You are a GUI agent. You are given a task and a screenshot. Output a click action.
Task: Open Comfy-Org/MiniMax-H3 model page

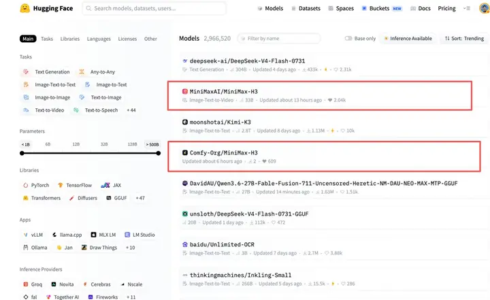tap(224, 153)
